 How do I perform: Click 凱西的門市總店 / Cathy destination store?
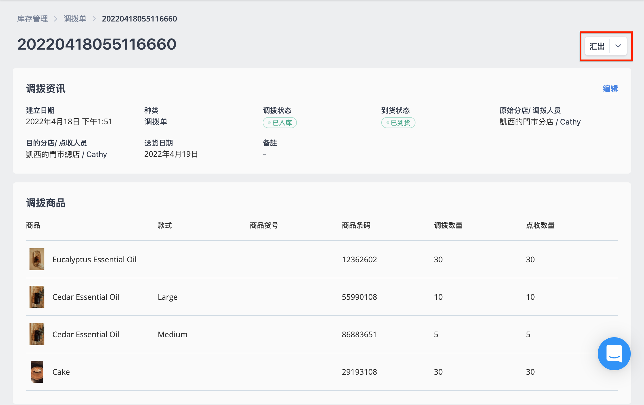[x=66, y=154]
